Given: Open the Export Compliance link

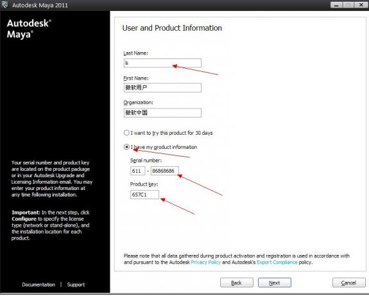Looking at the screenshot, I should (x=277, y=263).
